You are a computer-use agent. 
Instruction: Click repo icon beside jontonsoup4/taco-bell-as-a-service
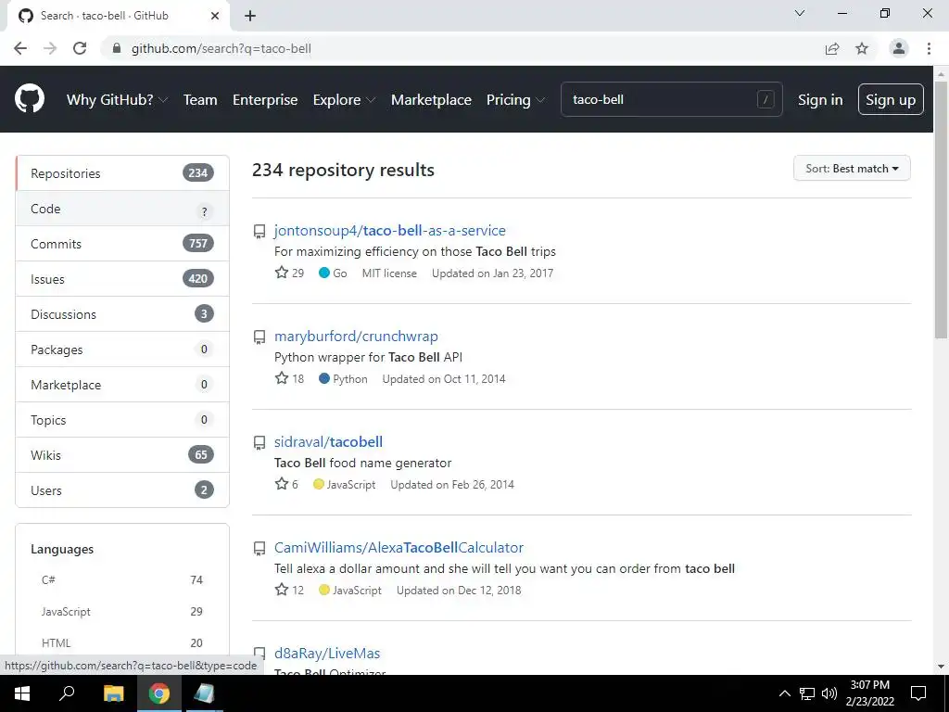click(259, 231)
